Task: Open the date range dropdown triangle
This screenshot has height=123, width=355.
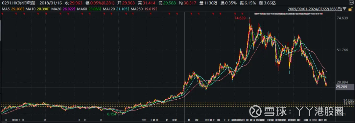Action: (x=345, y=9)
